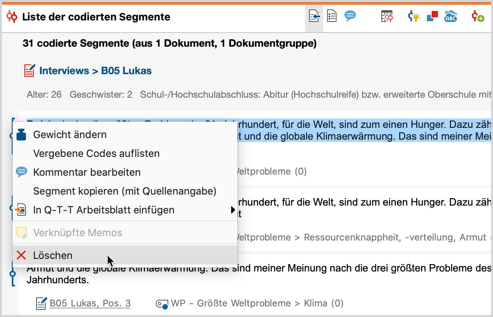Open In Q-T-T Arbeitsblatt einfügen submenu
The image size is (493, 317).
click(x=125, y=210)
